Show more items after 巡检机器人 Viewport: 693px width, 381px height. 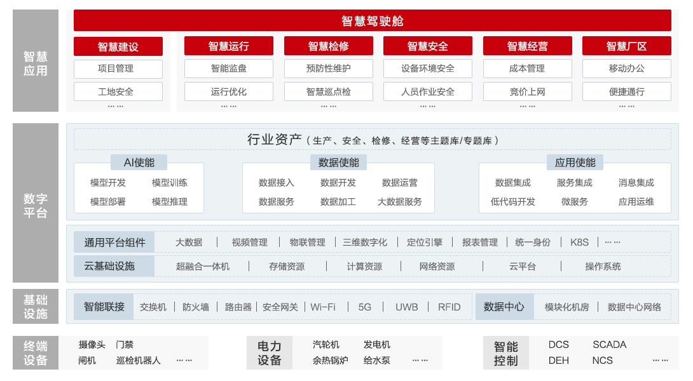184,361
